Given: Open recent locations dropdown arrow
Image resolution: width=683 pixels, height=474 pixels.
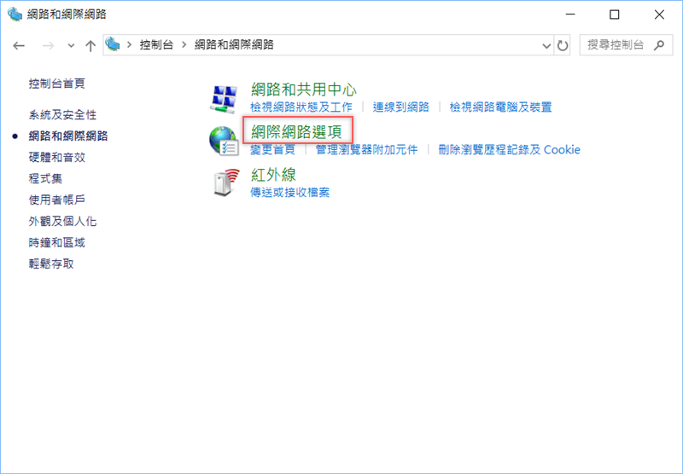Looking at the screenshot, I should point(71,45).
